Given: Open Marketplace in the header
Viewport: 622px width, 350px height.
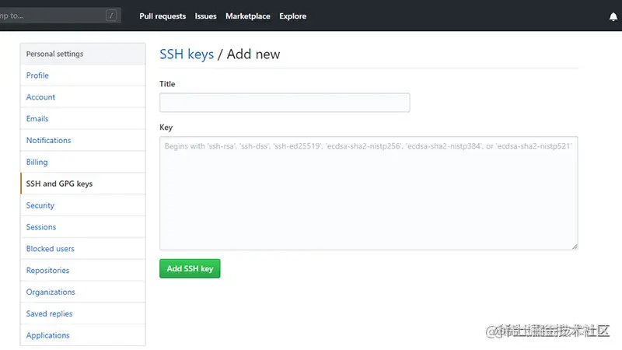Looking at the screenshot, I should [x=248, y=16].
